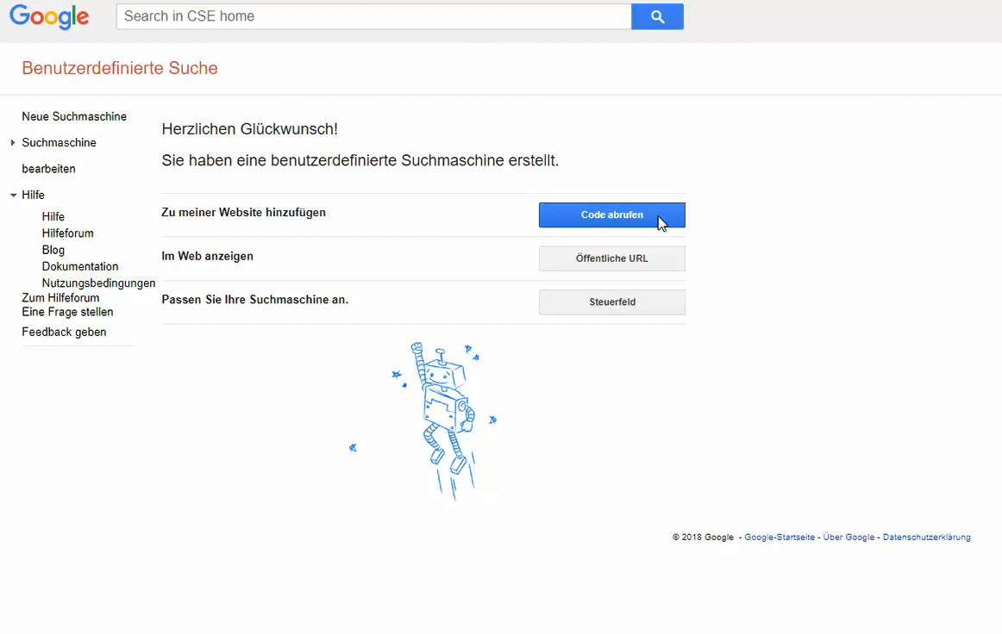Click the Benutzerdefinierte Suche heading
The height and width of the screenshot is (634, 1002).
point(120,68)
